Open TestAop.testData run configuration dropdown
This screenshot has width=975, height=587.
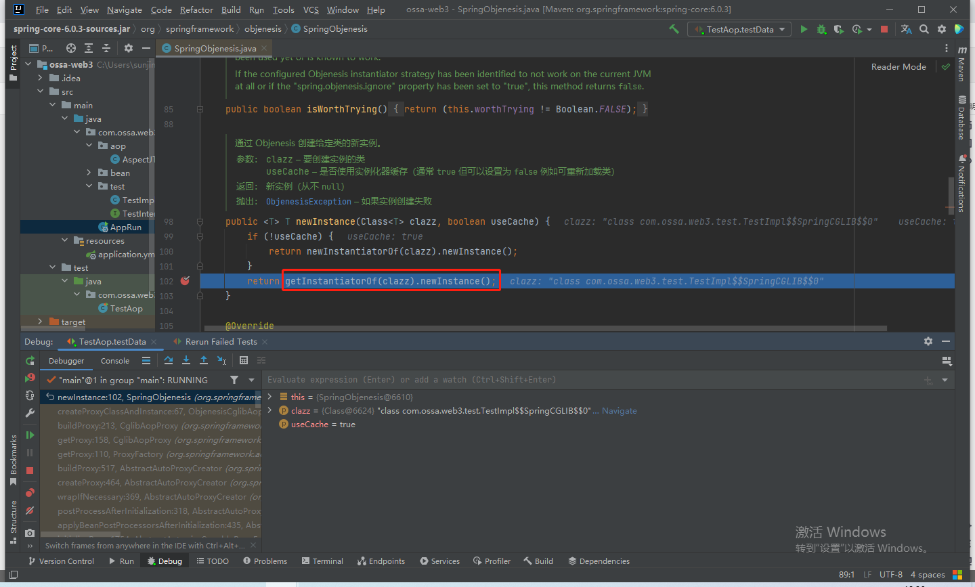pyautogui.click(x=740, y=29)
